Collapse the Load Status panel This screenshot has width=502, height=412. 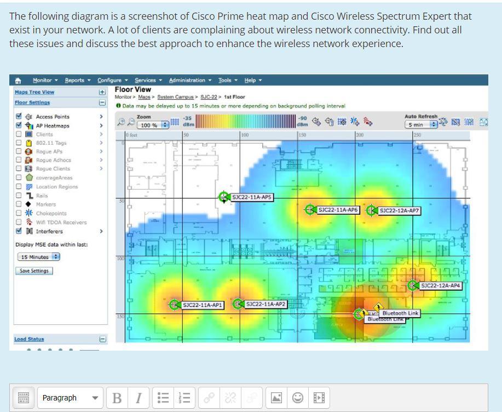[x=102, y=339]
